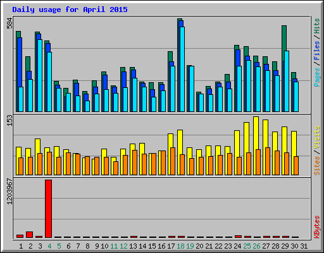Click the "1203967" axis maximum value

(9, 192)
